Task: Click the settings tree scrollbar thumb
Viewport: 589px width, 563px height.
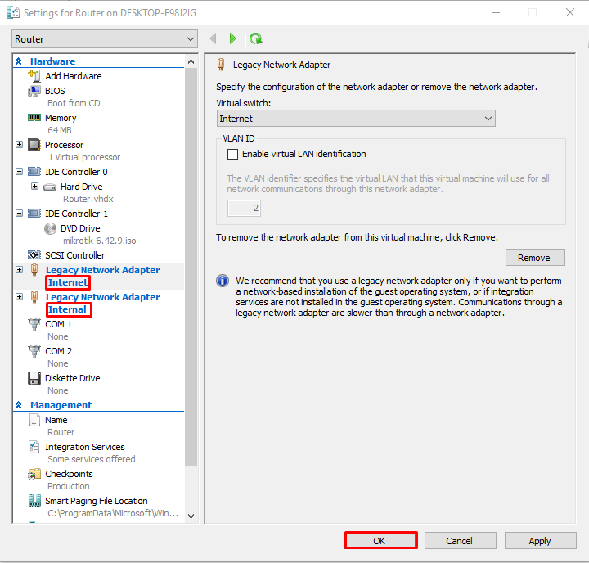Action: point(191,267)
